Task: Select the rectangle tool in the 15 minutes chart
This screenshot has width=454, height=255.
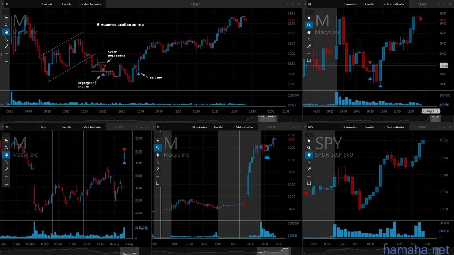Action: coord(157,183)
